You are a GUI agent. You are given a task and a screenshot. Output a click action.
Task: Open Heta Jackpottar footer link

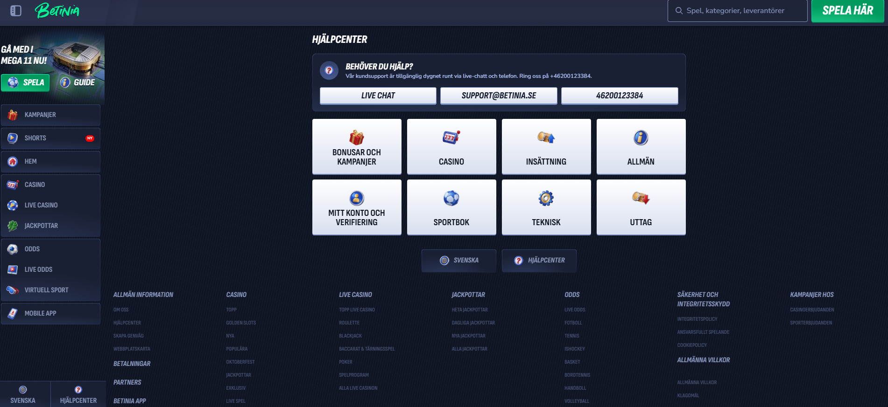tap(470, 310)
